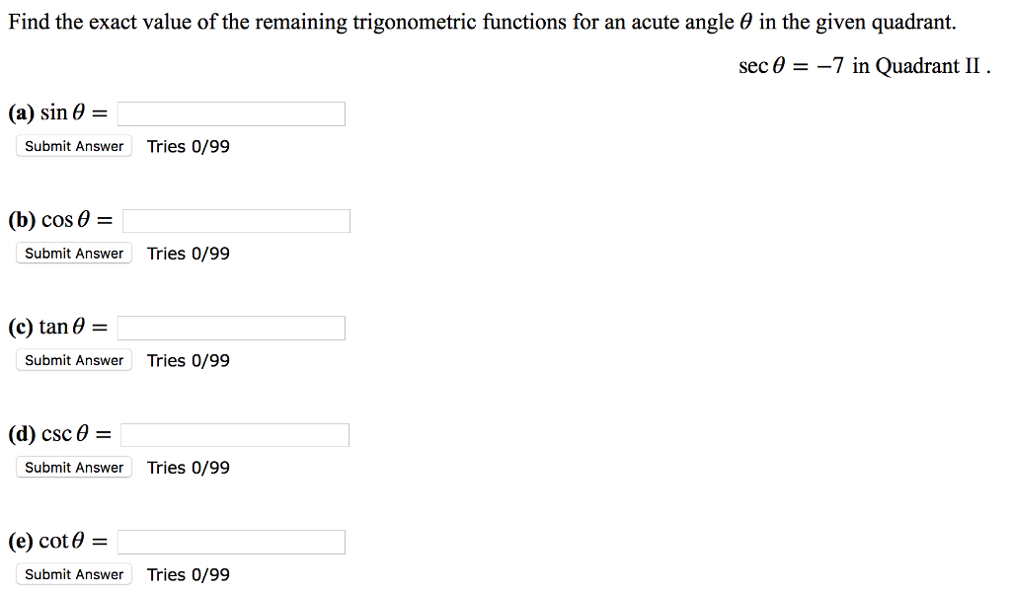1011x592 pixels.
Task: Click the cot θ answer input field
Action: (230, 541)
